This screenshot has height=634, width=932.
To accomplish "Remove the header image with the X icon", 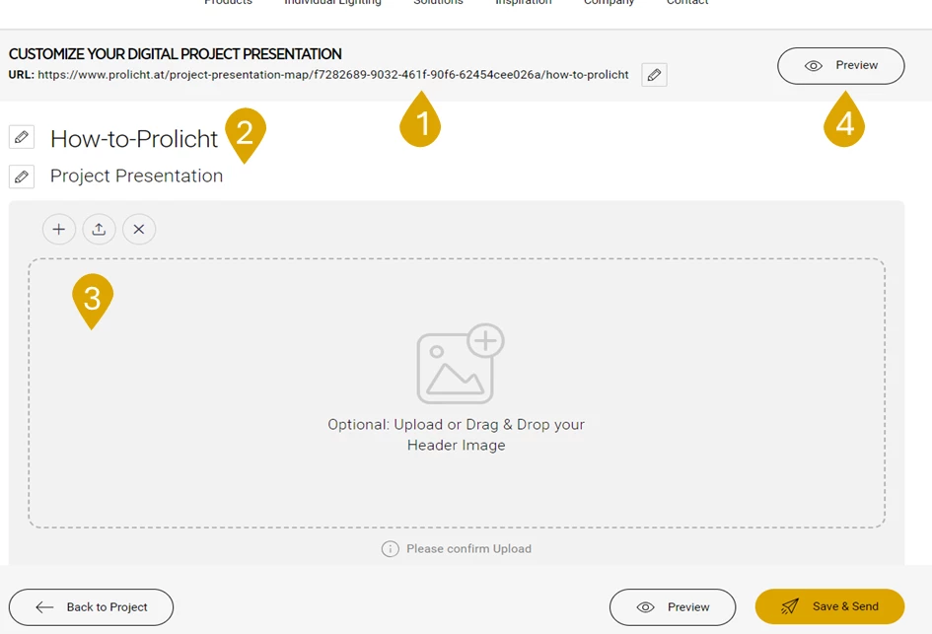I will pos(139,230).
